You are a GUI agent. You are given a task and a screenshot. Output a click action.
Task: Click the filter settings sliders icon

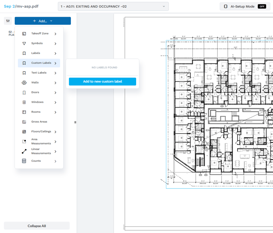(8, 21)
